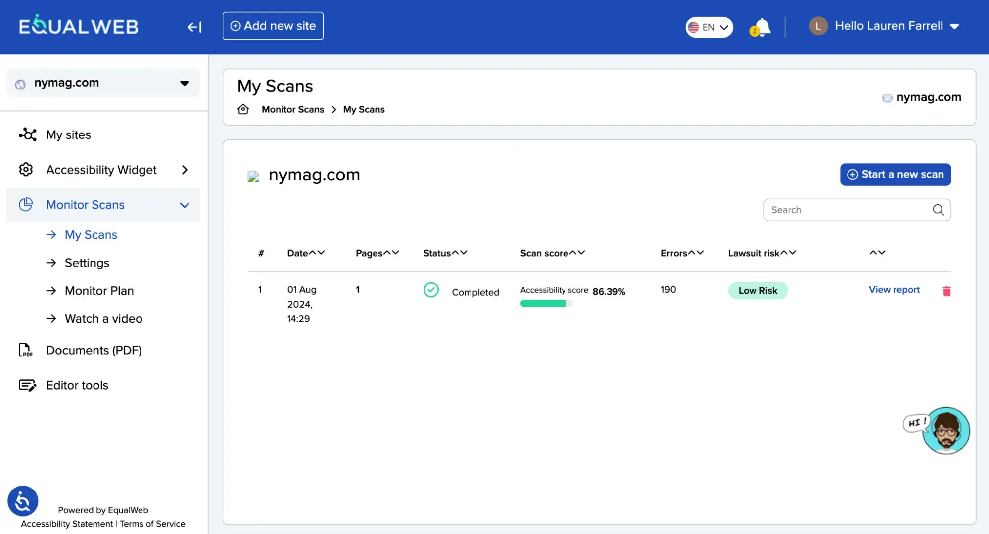This screenshot has width=989, height=534.
Task: Click into the Search input field
Action: click(857, 210)
